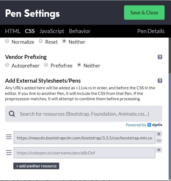
Task: Open External Stylesheets help question mark icon
Action: [x=160, y=81]
